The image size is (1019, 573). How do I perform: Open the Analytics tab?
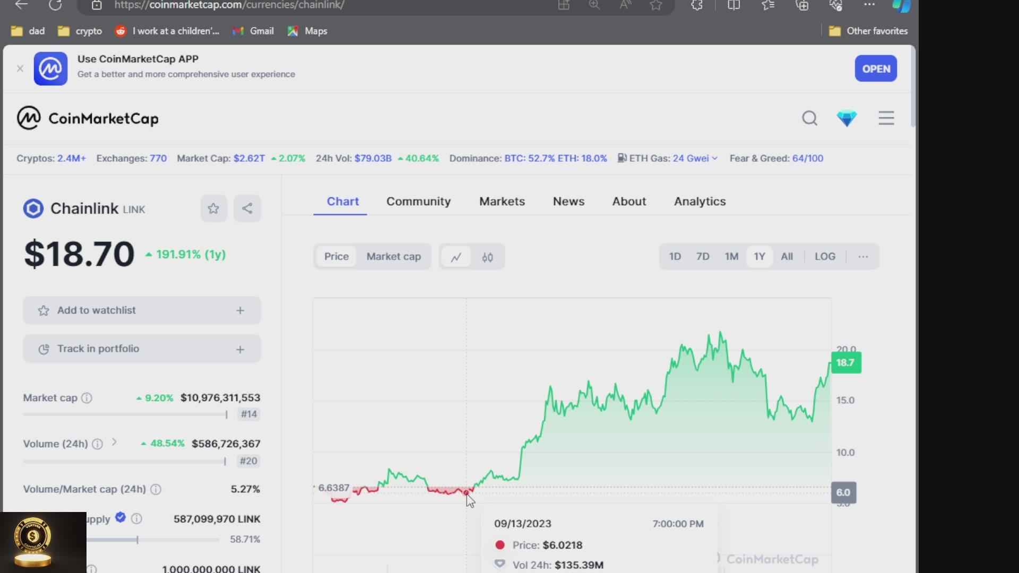[x=700, y=202]
